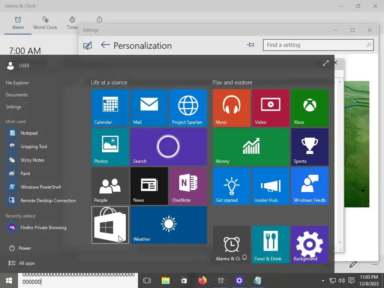The image size is (384, 288).
Task: Click the edit pencil icon in Alarms
Action: point(353,264)
